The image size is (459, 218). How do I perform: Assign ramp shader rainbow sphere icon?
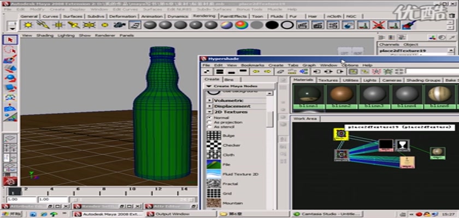(x=242, y=25)
